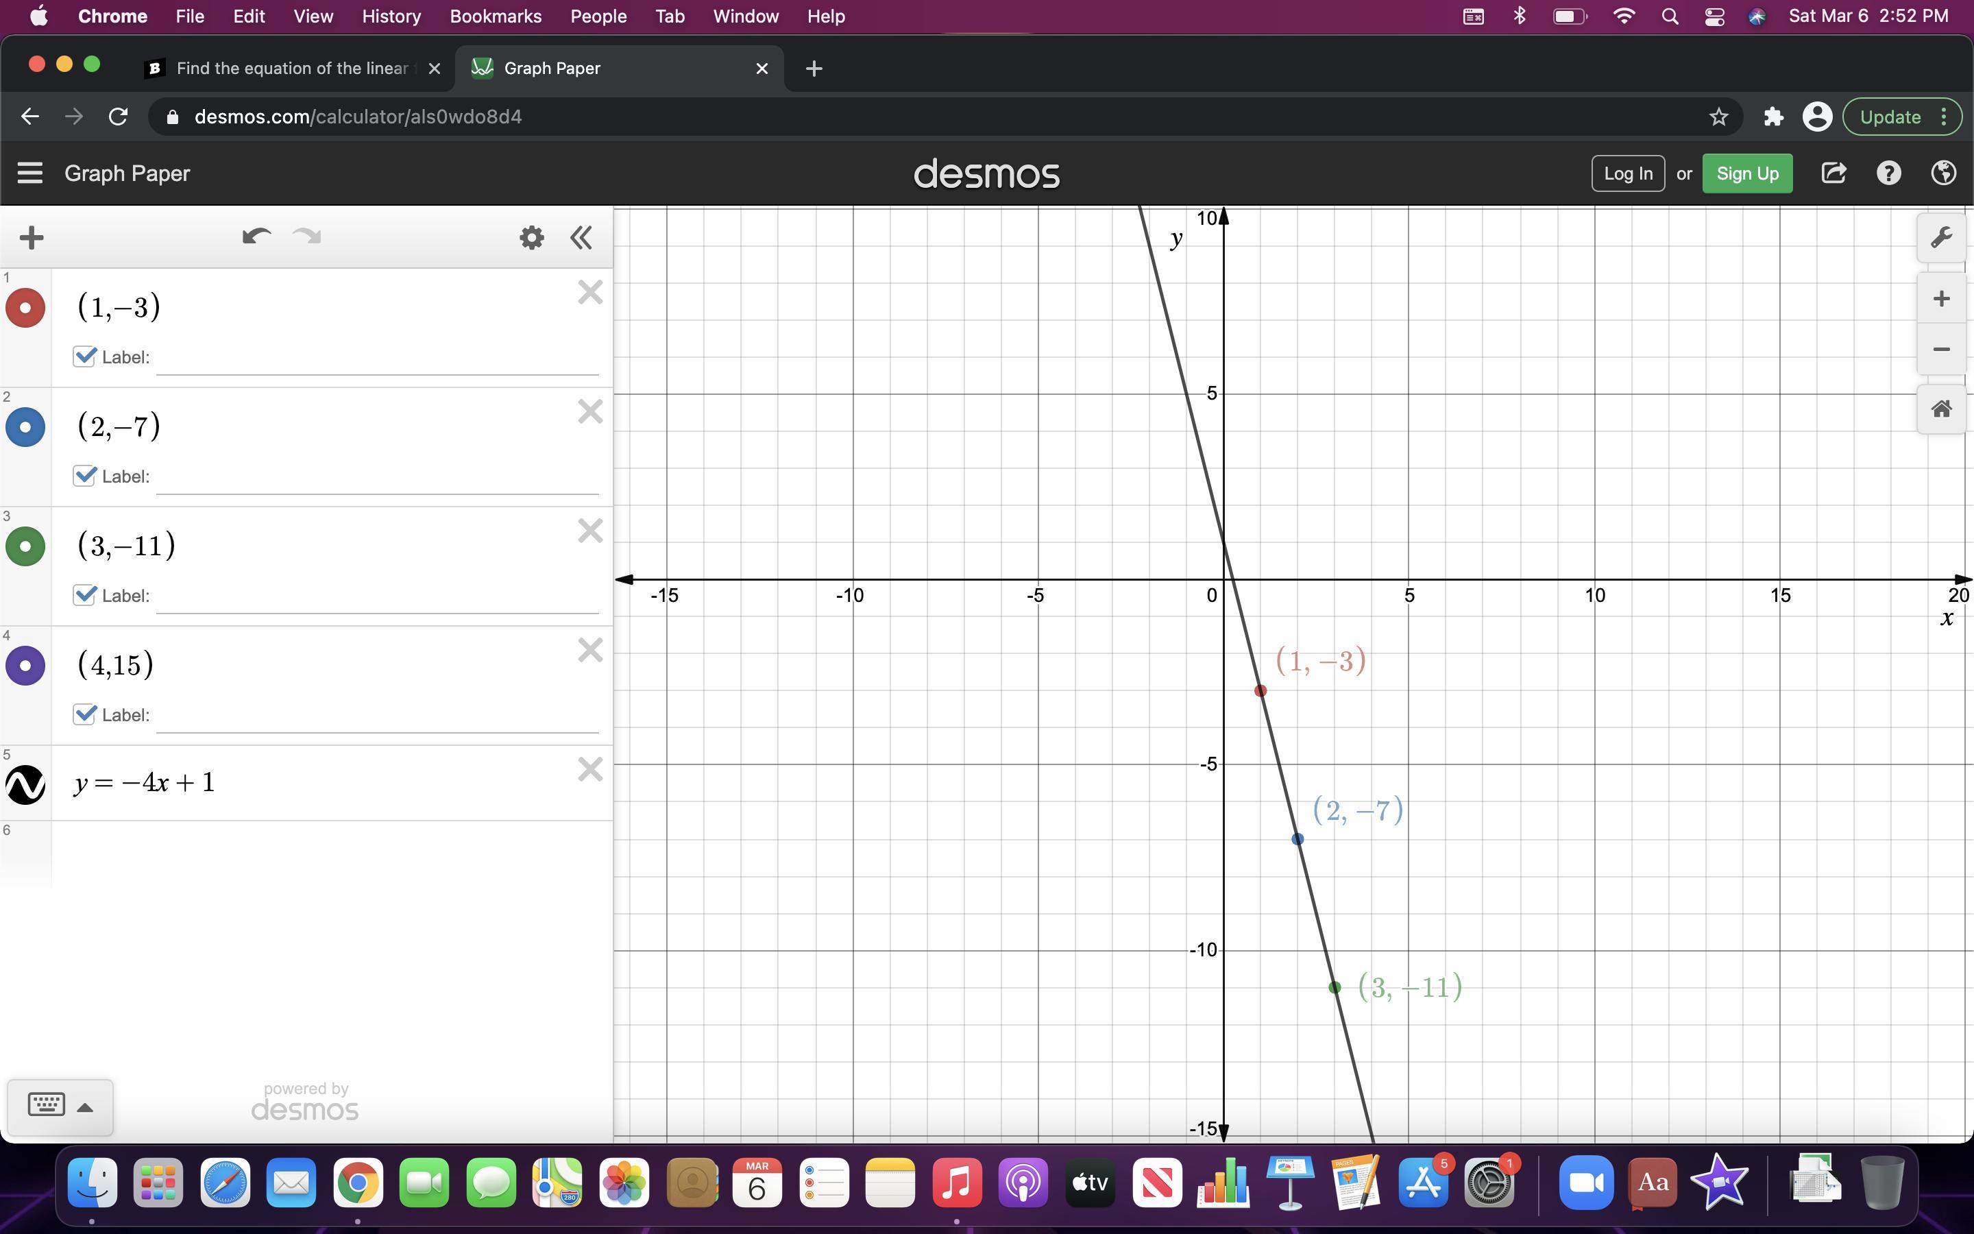
Task: Zoom out on the graph
Action: (x=1940, y=350)
